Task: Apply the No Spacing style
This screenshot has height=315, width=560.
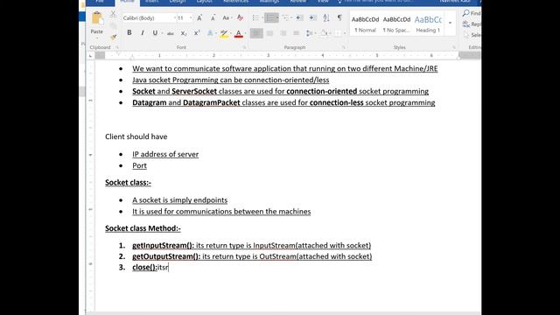Action: [x=396, y=24]
